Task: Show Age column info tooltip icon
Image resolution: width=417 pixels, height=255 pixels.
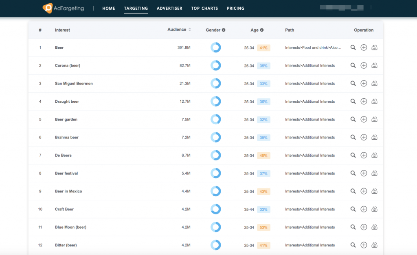Action: 262,30
